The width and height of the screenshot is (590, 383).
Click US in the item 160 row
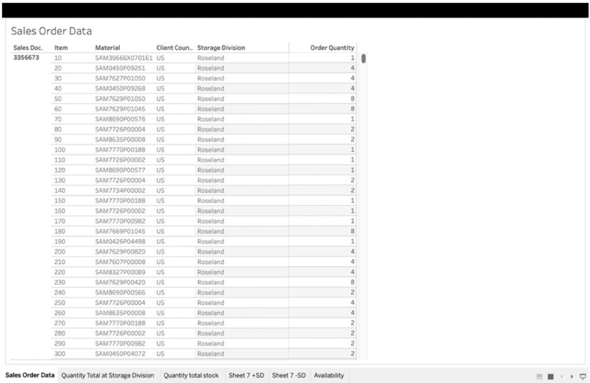coord(160,211)
